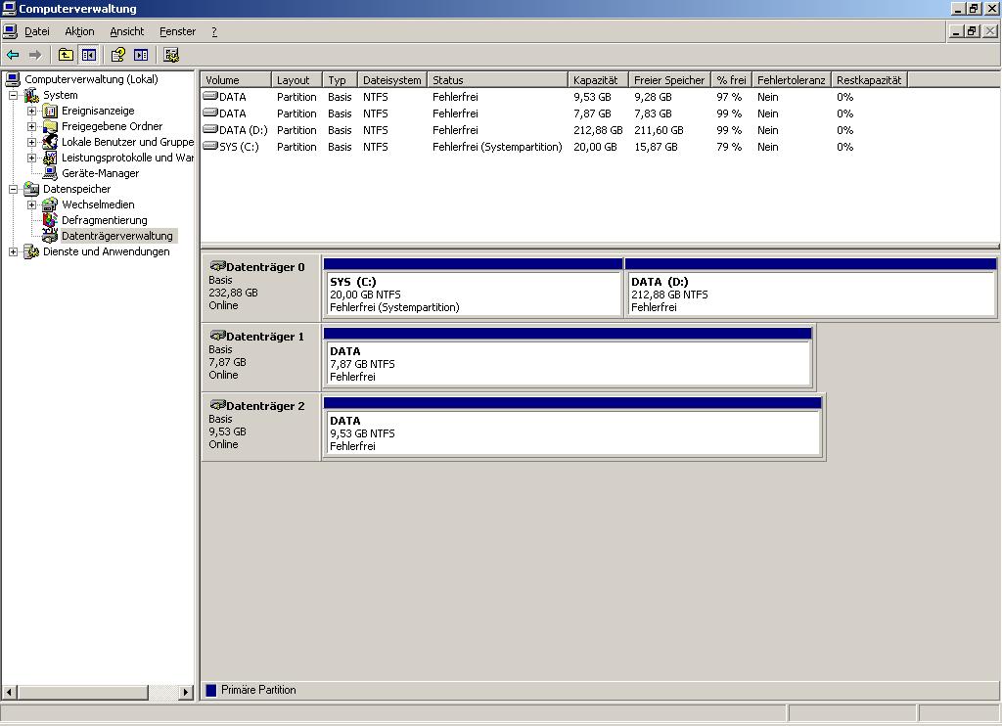
Task: Expand the Freigegebene Ordner node
Action: coord(31,126)
